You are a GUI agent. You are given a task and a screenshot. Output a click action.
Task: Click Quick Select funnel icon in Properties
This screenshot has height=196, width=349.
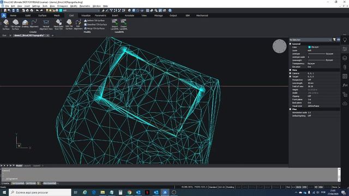[334, 40]
